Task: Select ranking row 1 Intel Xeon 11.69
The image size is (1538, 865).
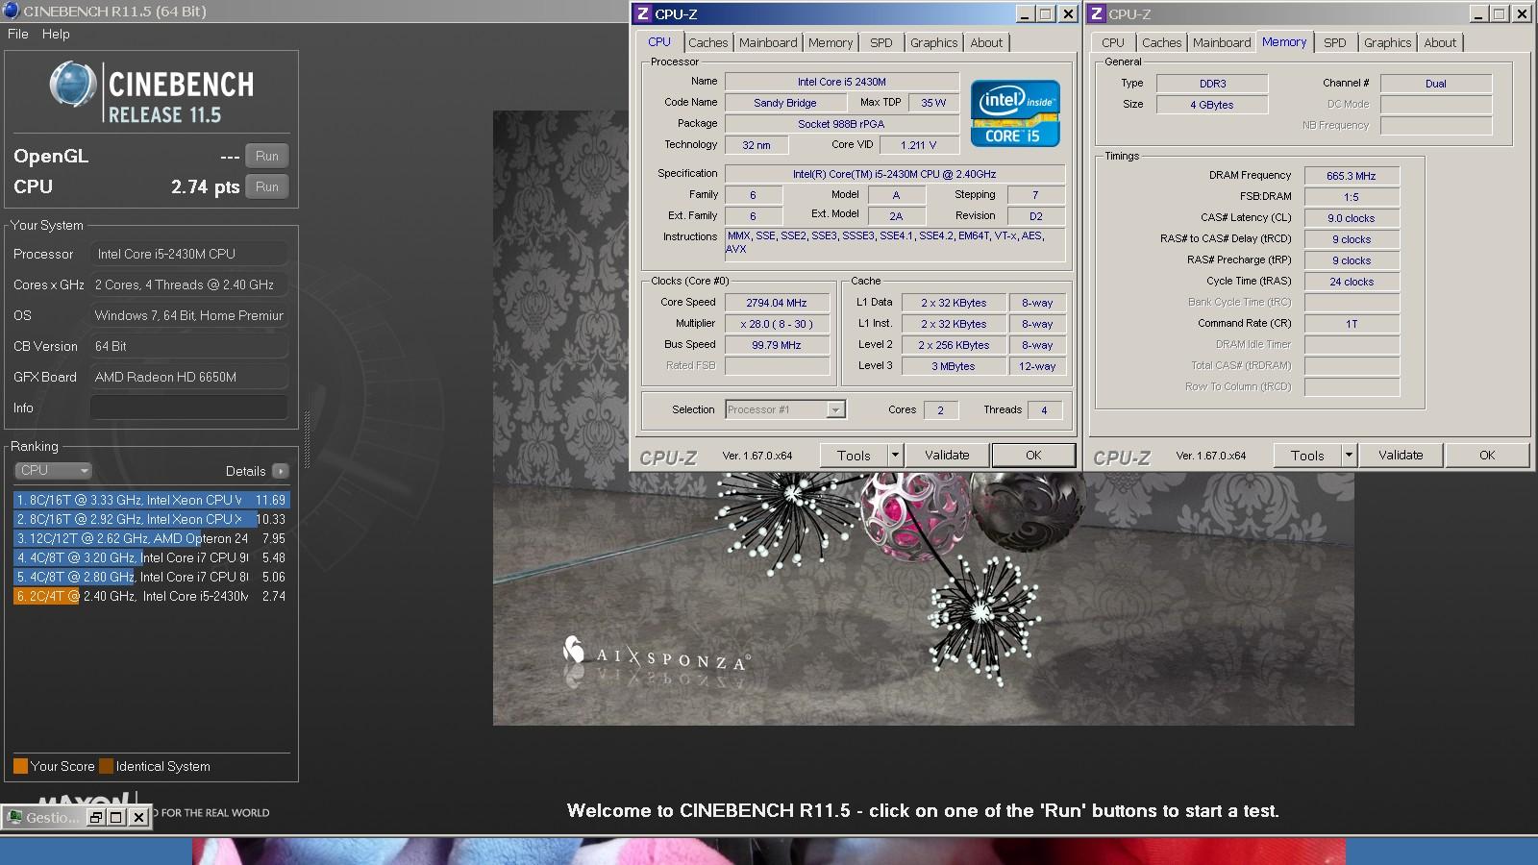Action: tap(151, 500)
